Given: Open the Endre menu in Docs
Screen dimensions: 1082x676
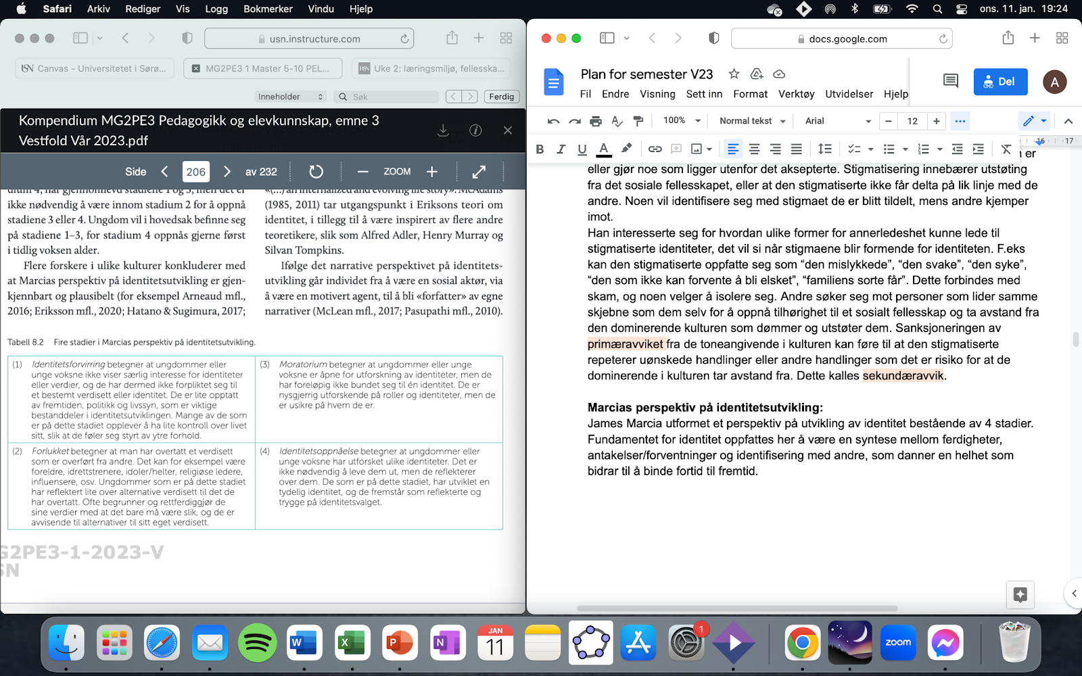Looking at the screenshot, I should tap(615, 94).
